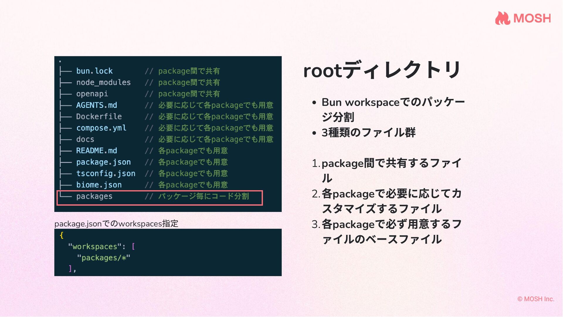Click the "workspaces" key in JSON snippet
The height and width of the screenshot is (317, 563).
coord(95,247)
